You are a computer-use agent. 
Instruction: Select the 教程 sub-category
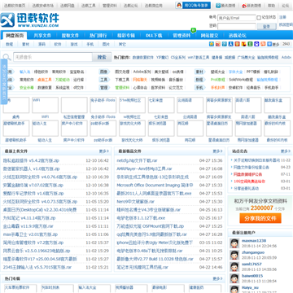point(10,44)
